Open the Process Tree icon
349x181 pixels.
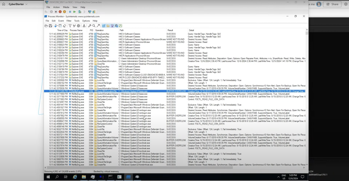point(84,26)
